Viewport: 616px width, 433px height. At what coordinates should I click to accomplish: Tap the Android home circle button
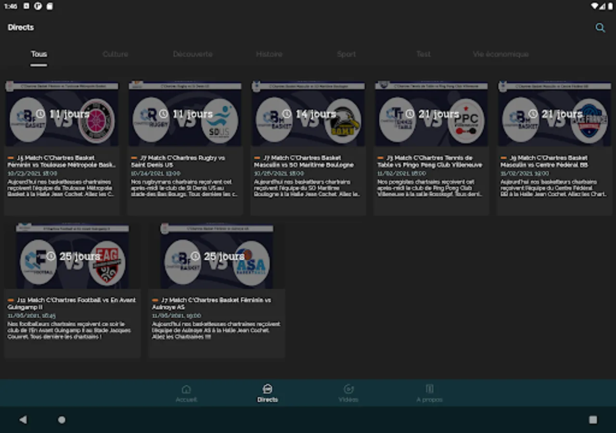click(x=62, y=420)
